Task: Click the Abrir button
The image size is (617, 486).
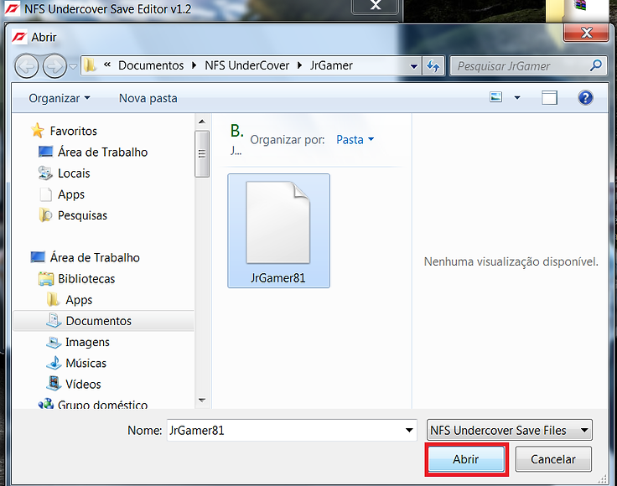Action: (x=466, y=459)
